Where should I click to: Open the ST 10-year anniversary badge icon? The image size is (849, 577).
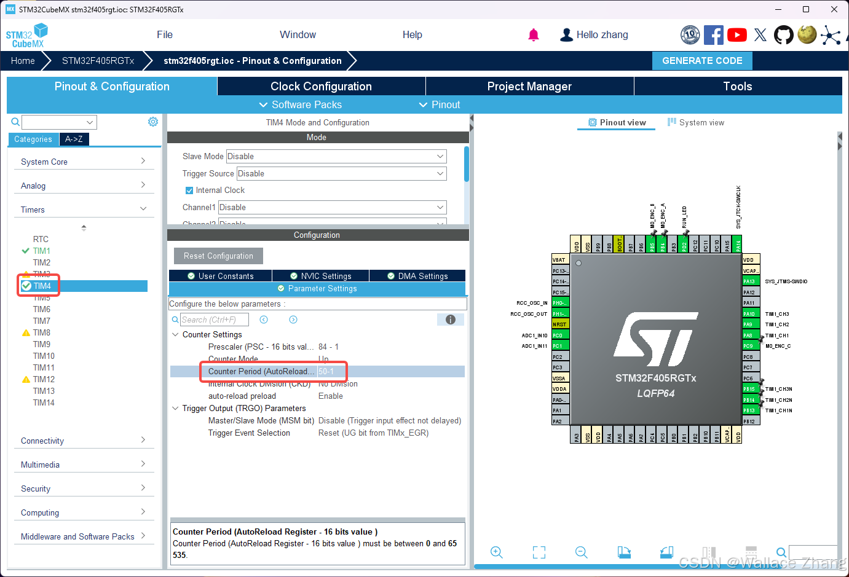[690, 35]
